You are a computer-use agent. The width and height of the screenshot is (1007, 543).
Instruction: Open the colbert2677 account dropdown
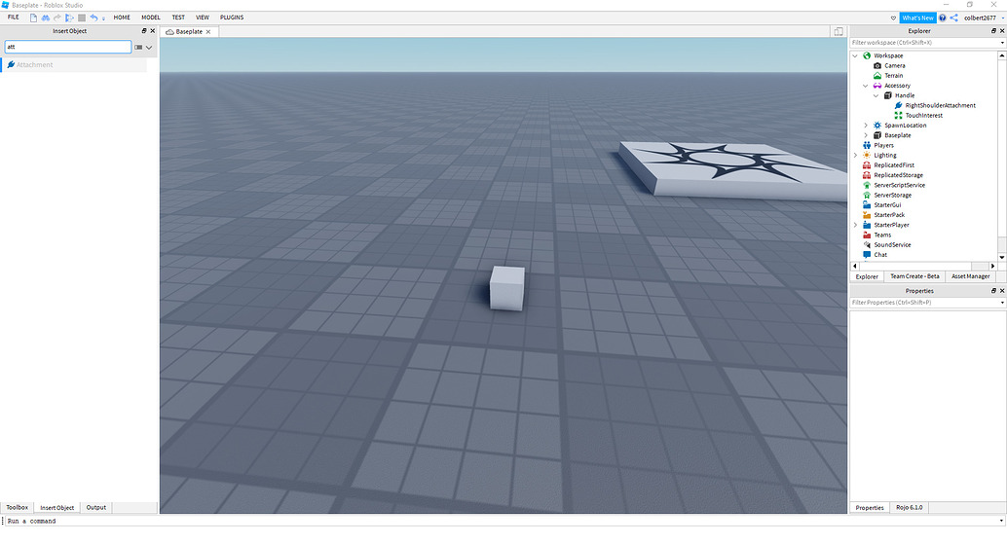pyautogui.click(x=1002, y=18)
